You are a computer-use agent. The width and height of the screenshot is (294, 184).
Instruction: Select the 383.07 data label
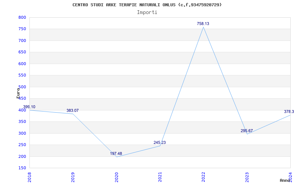(x=72, y=111)
